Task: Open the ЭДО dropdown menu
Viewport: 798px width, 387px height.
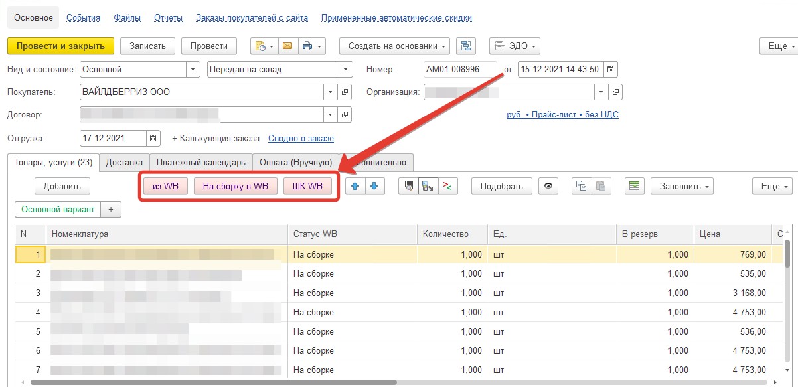Action: pyautogui.click(x=515, y=46)
